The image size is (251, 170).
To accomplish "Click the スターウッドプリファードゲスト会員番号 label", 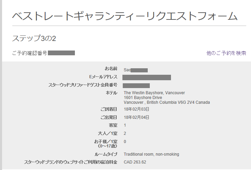I will [83, 85].
